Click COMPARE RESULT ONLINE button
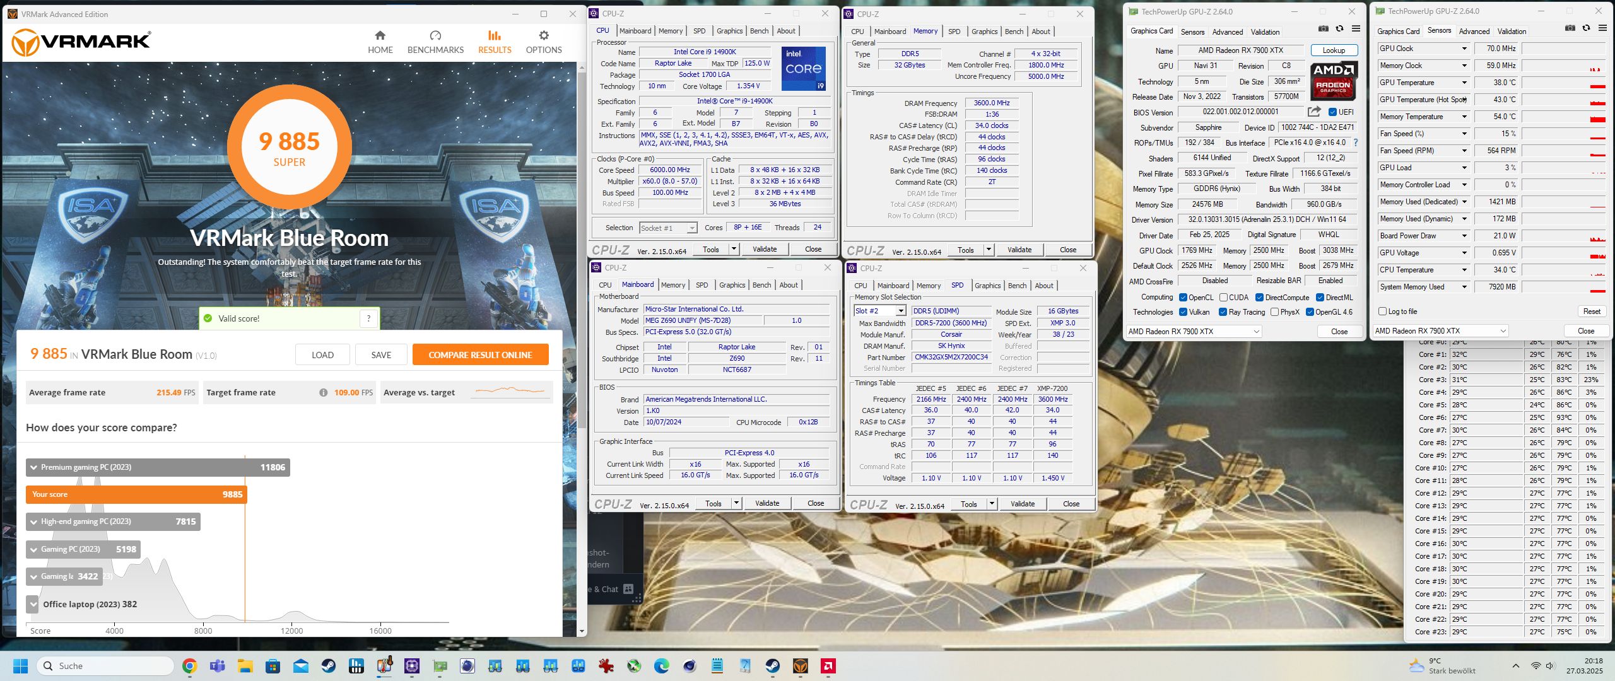 click(x=480, y=355)
